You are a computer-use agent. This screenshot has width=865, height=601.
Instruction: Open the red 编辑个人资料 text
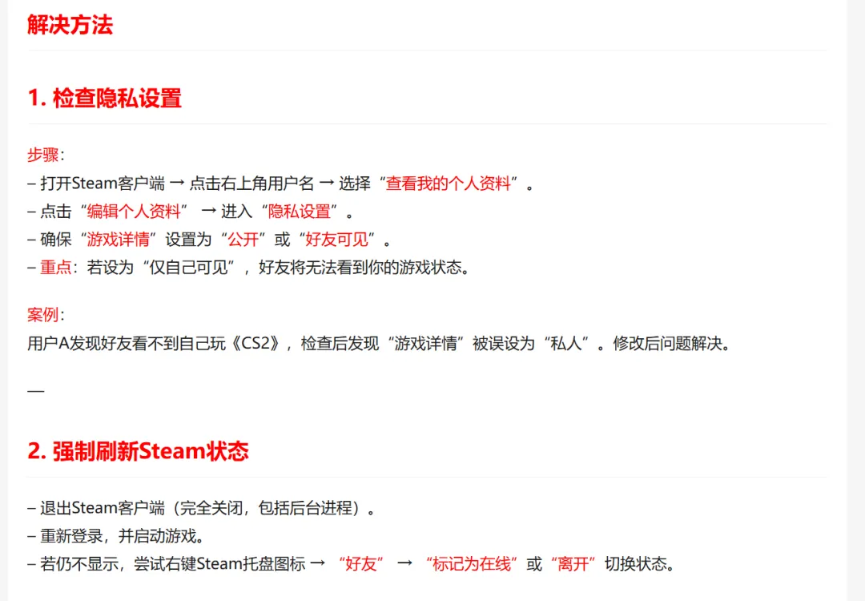click(x=134, y=212)
